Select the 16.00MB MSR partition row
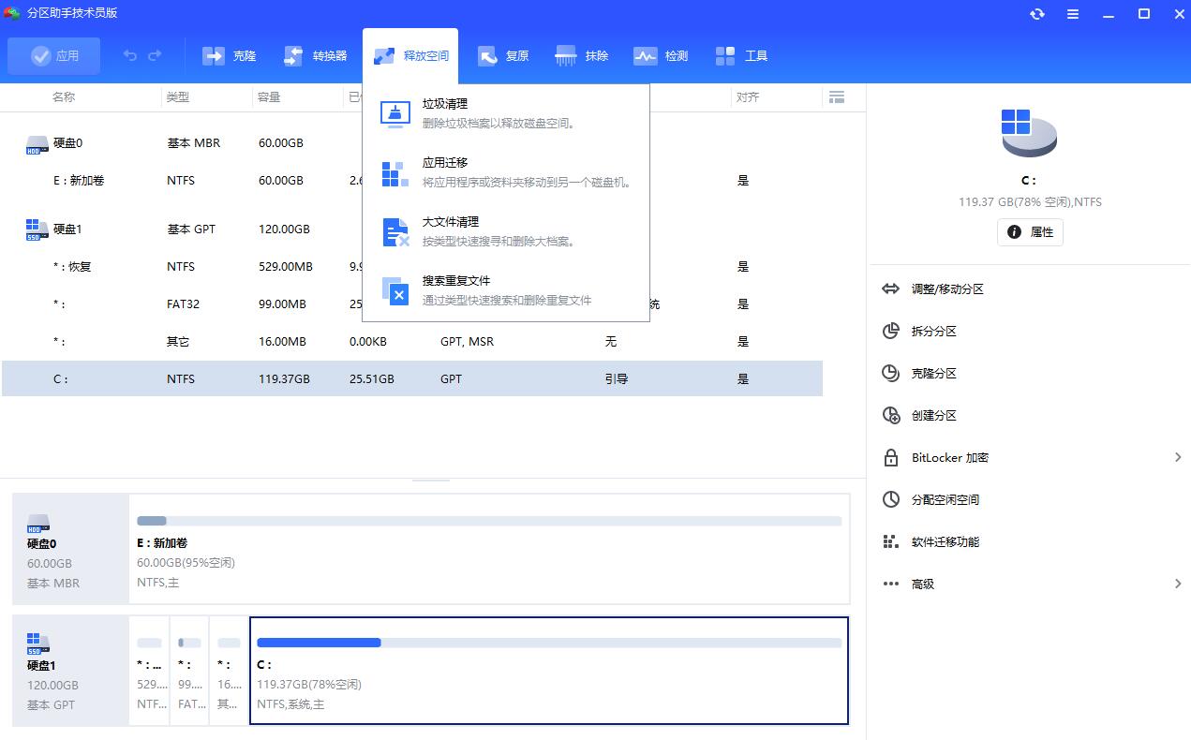This screenshot has width=1191, height=740. coord(412,342)
